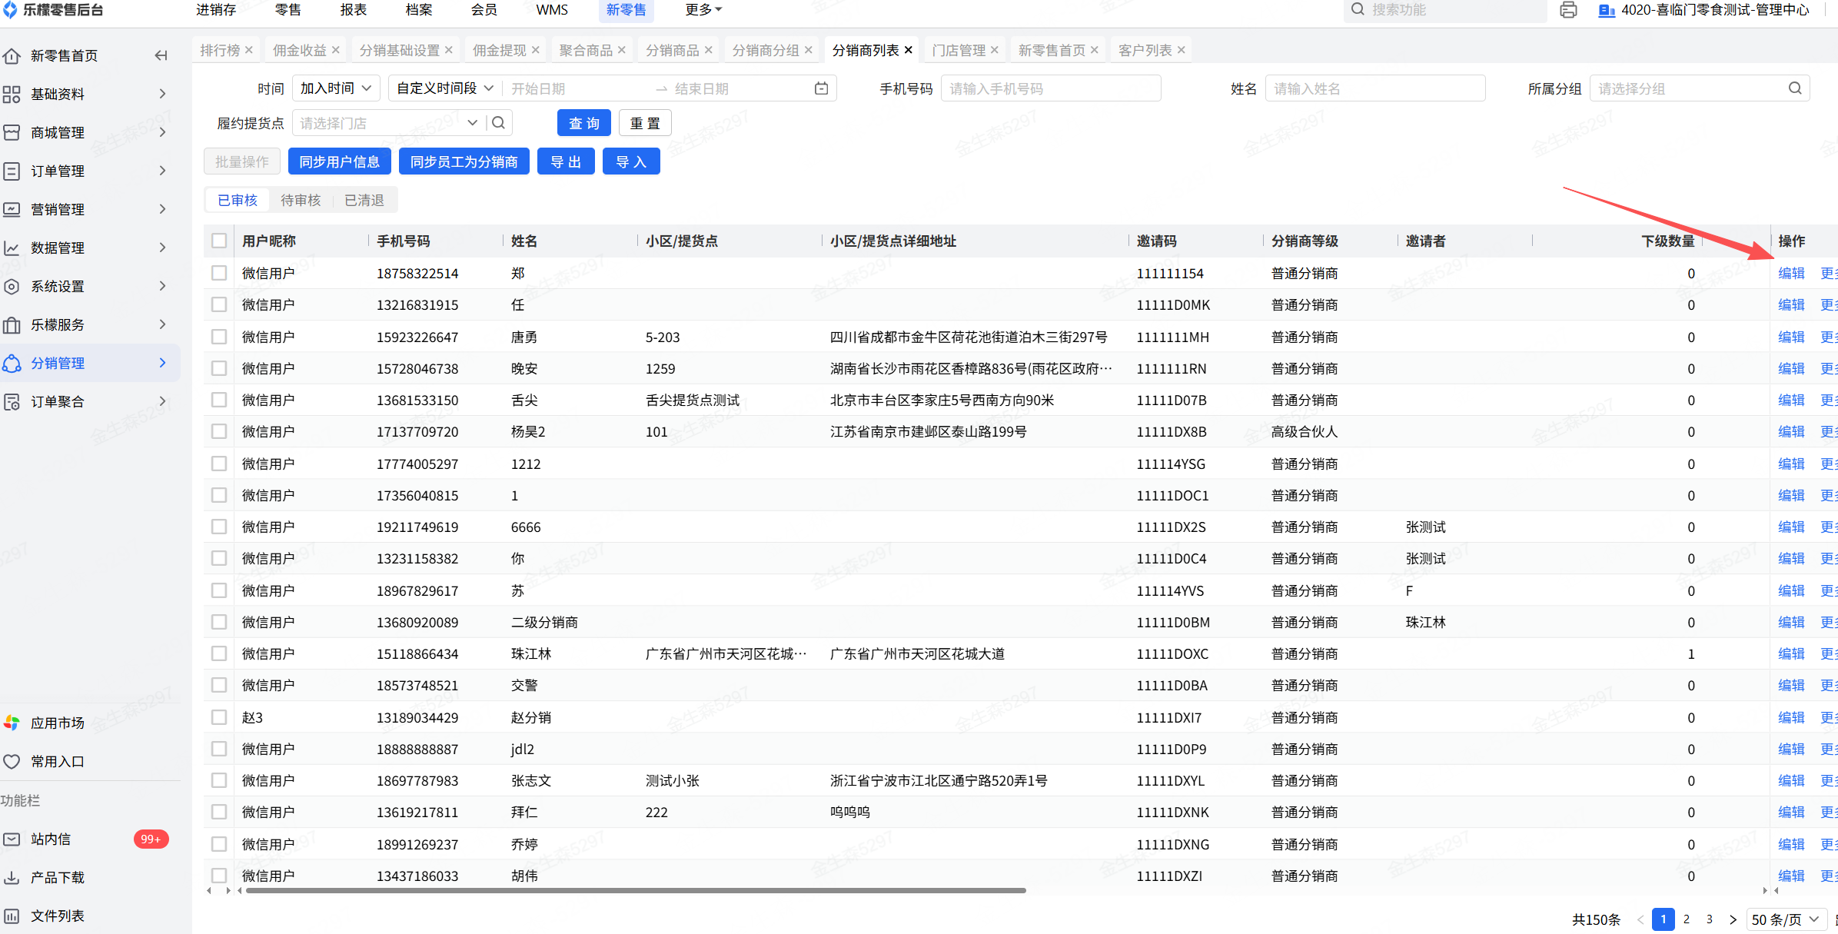This screenshot has width=1838, height=934.
Task: Click the printer icon in top bar
Action: pyautogui.click(x=1568, y=10)
